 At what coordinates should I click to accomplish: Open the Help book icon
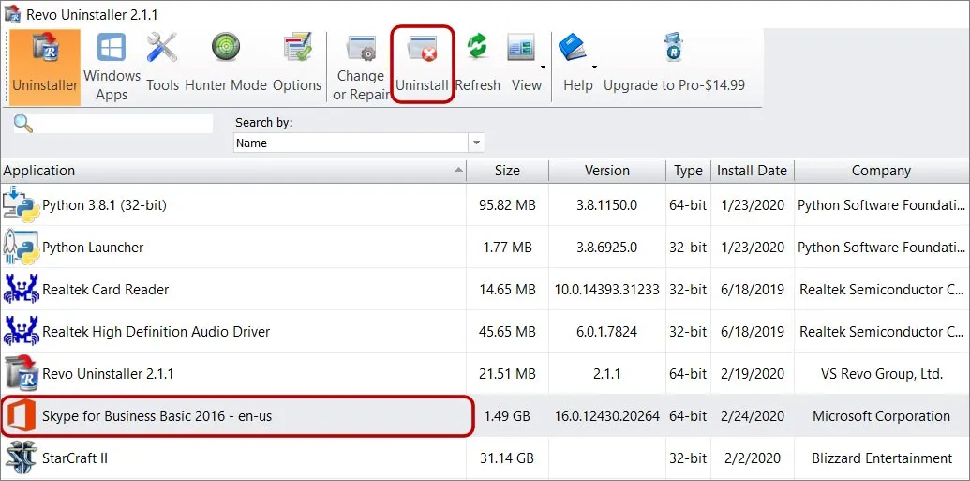click(x=573, y=48)
